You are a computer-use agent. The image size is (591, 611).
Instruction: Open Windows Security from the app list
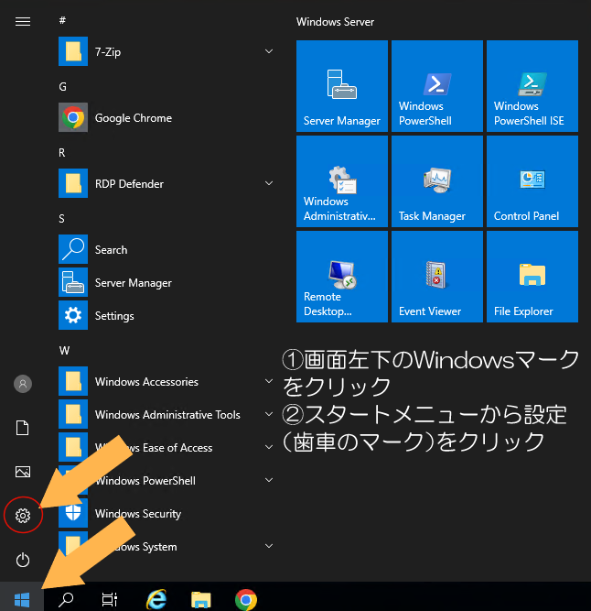tap(137, 514)
